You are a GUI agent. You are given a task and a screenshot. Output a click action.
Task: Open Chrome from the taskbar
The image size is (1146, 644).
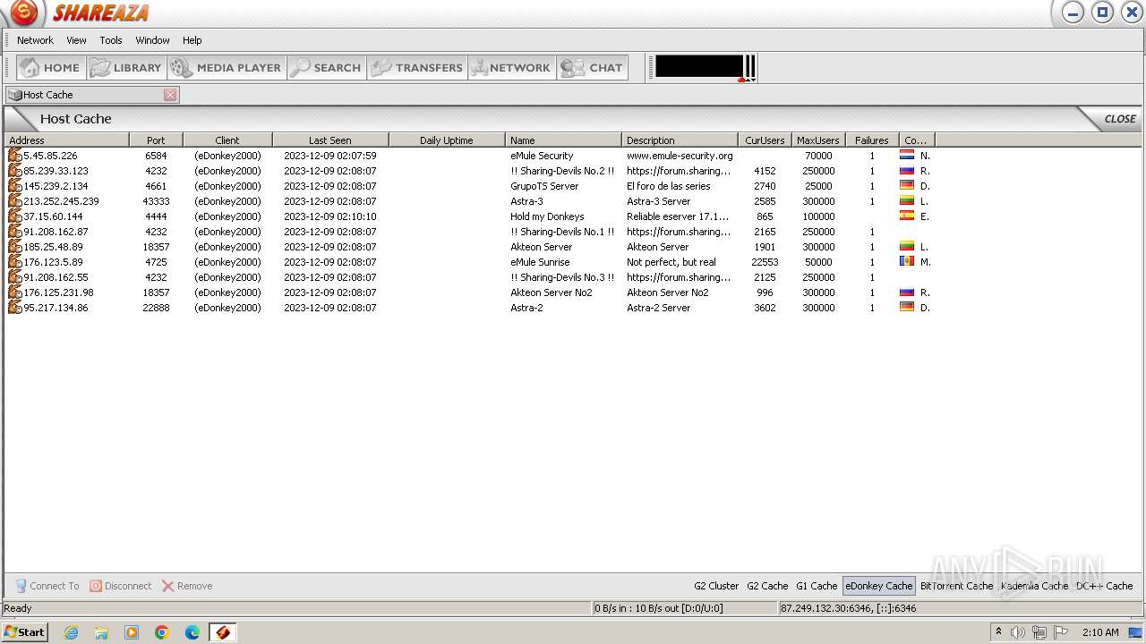point(162,632)
